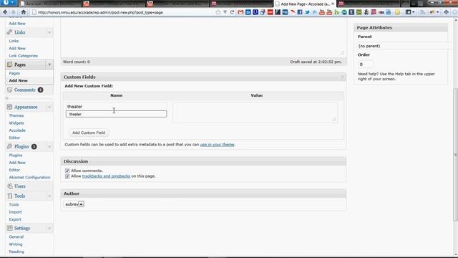Open the Gmail bookmark icon
This screenshot has height=258, width=458.
click(240, 12)
